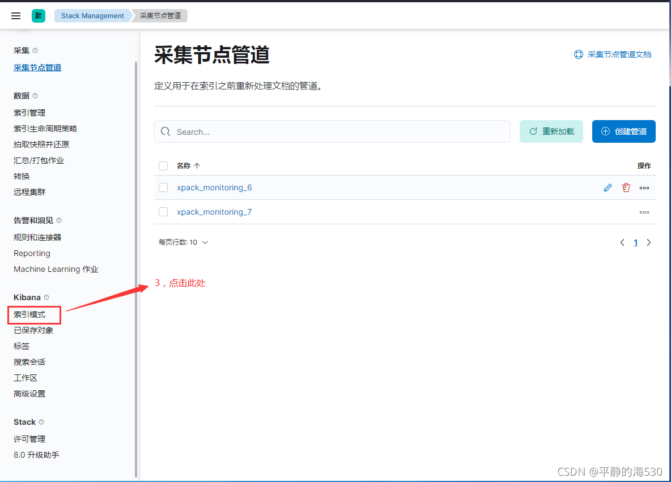
Task: Open the 采集节点管道文档 documentation link
Action: pos(619,55)
